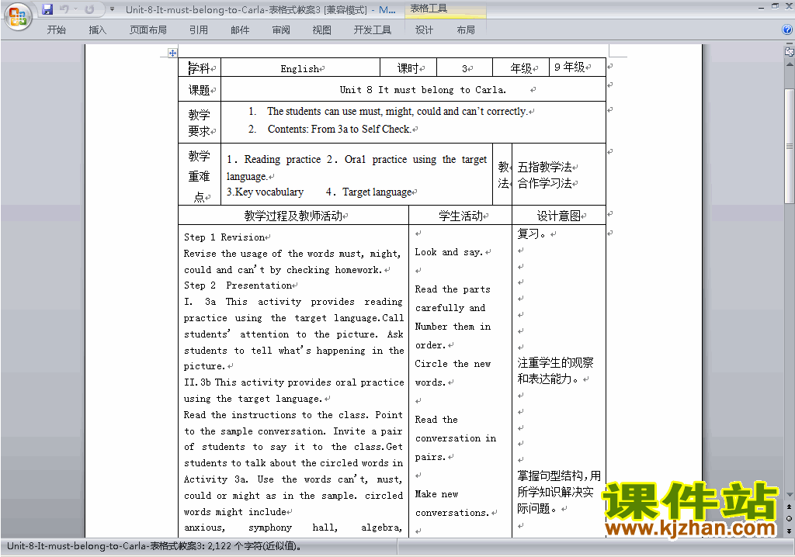
Task: Click title text Unit 8 It must belong to Carla
Action: coord(422,90)
